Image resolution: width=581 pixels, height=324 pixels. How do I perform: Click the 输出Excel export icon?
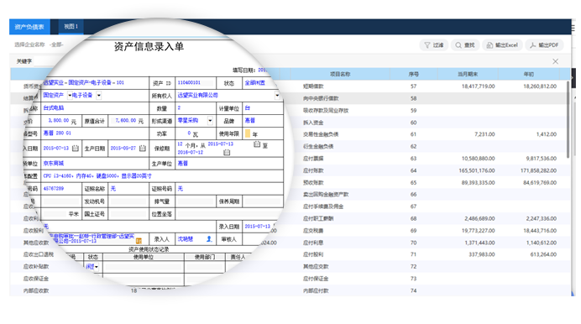pyautogui.click(x=489, y=45)
